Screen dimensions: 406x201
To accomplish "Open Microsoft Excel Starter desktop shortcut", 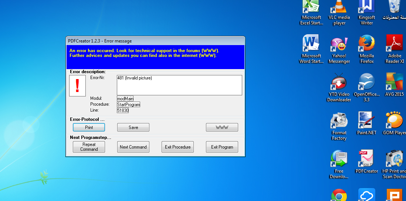I will [x=311, y=13].
